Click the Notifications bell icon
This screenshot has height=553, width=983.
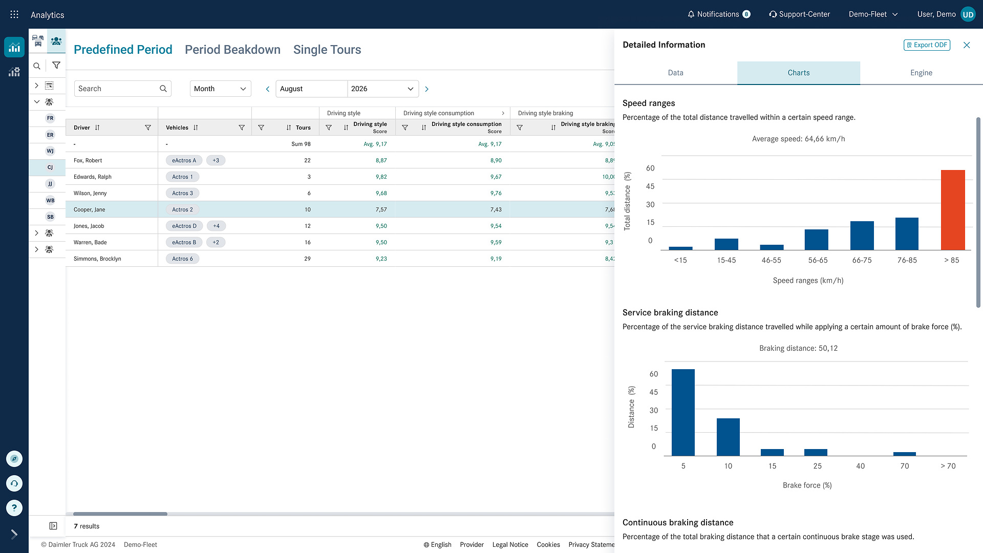tap(691, 14)
